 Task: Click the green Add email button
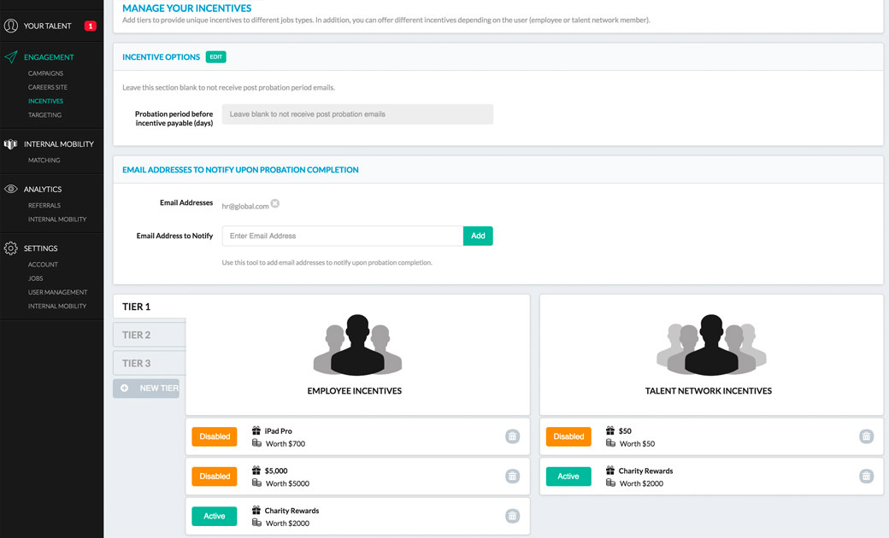[478, 236]
